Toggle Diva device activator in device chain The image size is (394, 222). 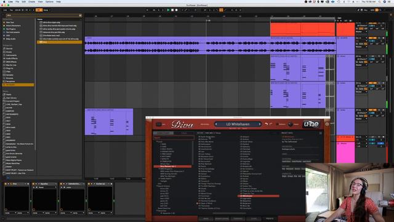coord(6,184)
